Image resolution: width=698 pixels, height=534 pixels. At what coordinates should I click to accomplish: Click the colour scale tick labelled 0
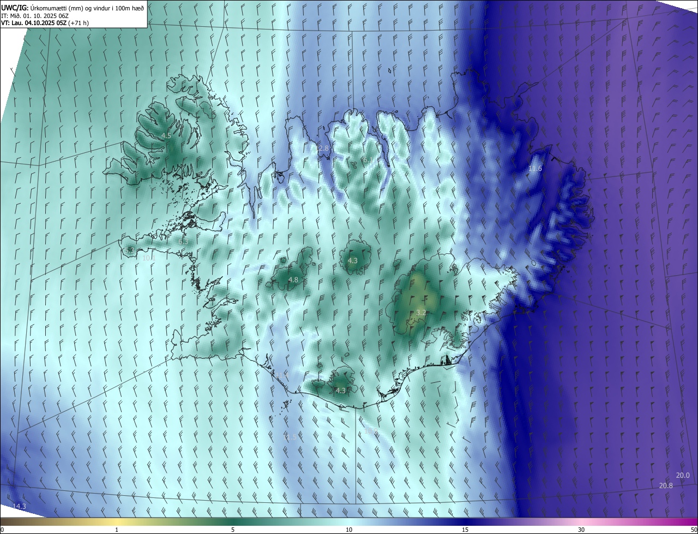(x=2, y=530)
